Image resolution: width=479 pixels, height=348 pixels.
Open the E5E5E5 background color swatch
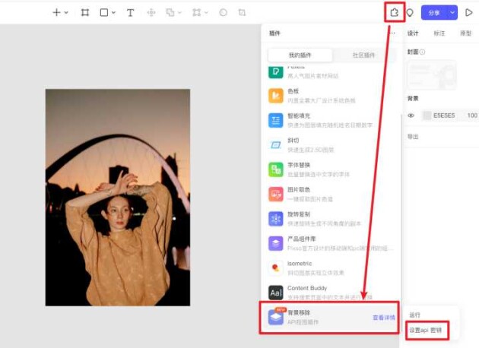(x=427, y=115)
